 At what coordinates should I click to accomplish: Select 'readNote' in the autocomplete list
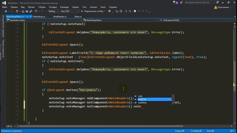tap(153, 103)
